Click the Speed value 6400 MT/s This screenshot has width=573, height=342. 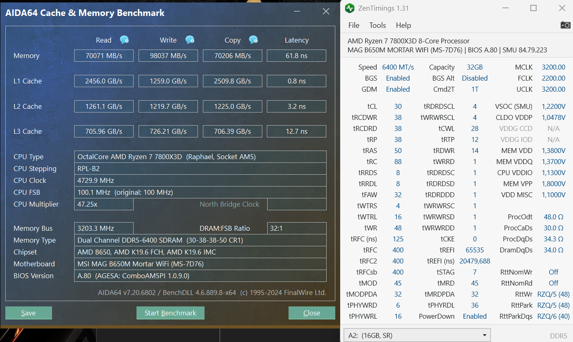[398, 67]
